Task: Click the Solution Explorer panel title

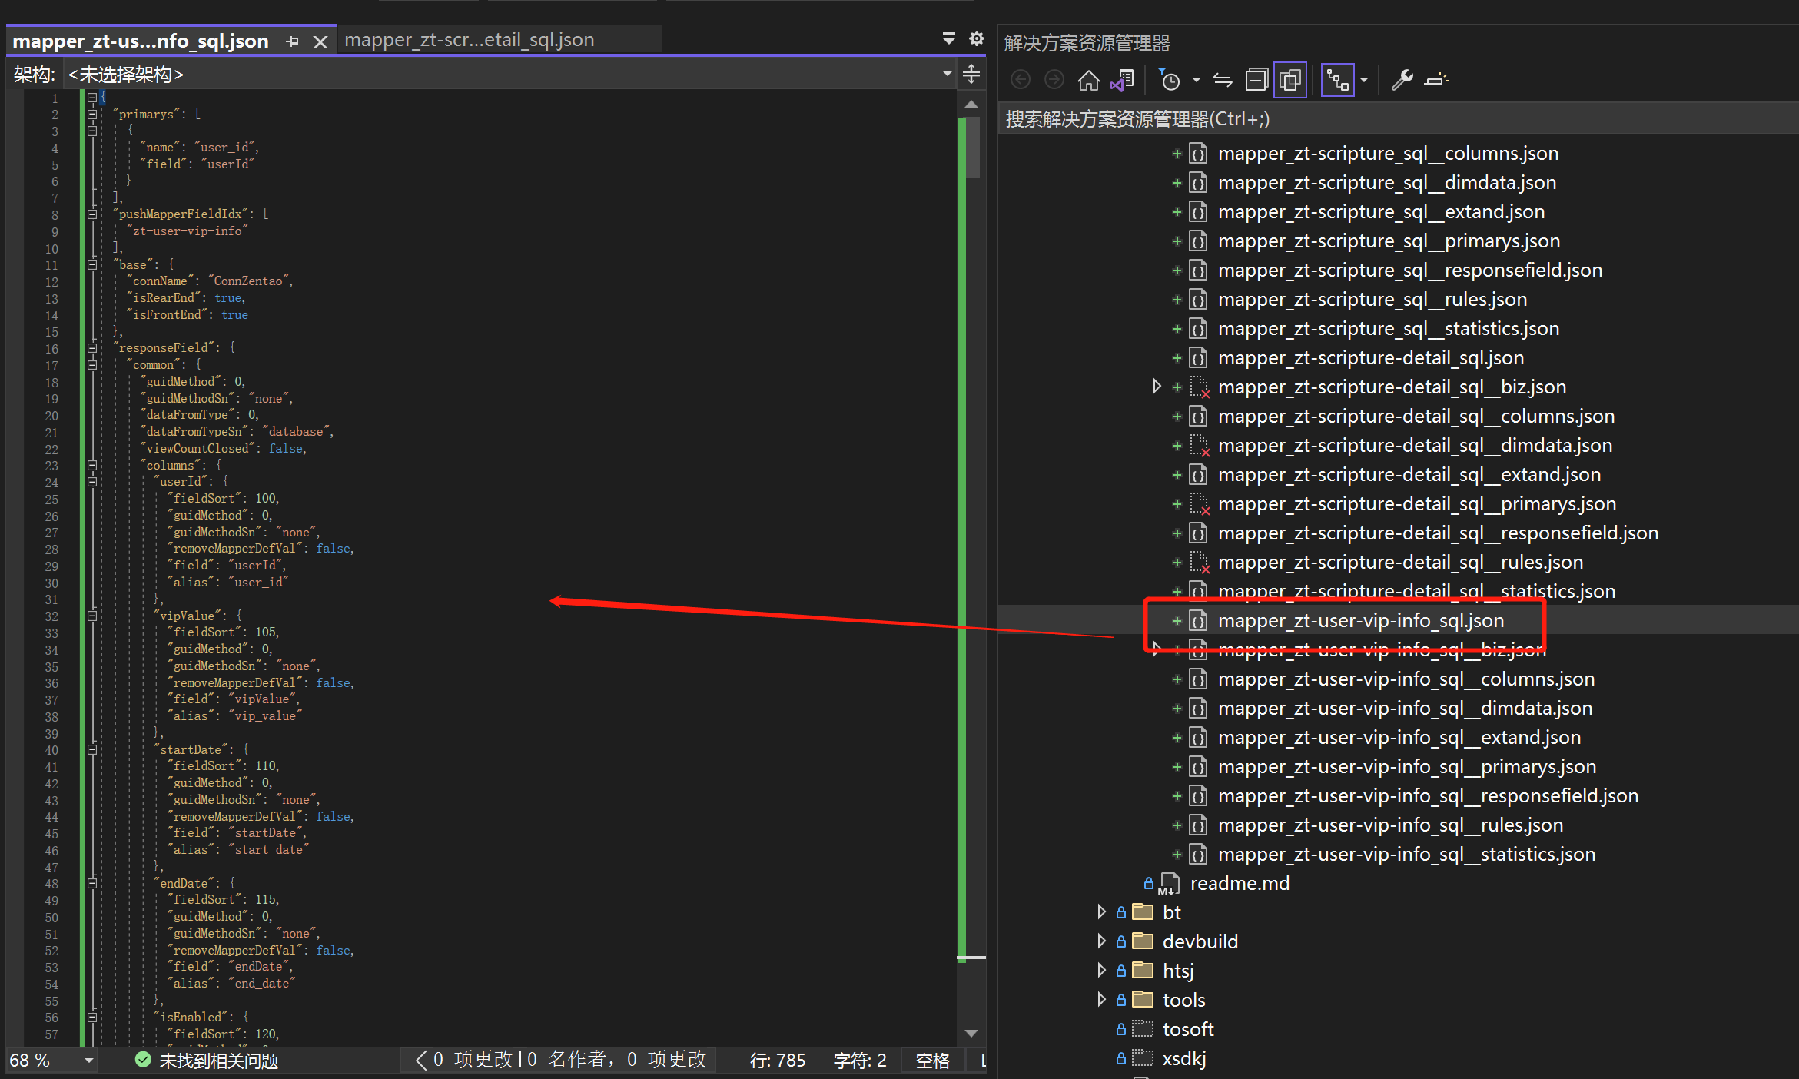Action: pos(1087,43)
